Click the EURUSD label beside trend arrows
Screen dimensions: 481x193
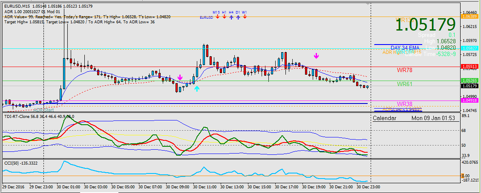point(206,18)
